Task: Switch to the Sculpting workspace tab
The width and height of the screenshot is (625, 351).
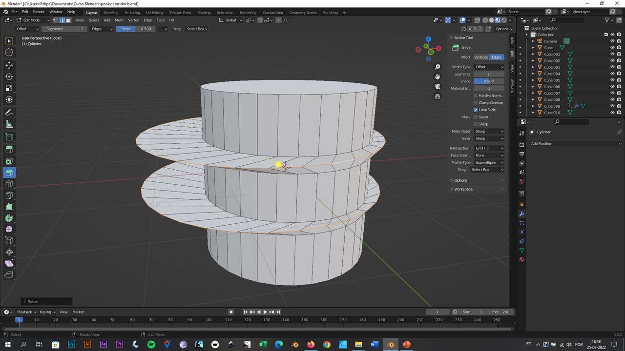Action: pyautogui.click(x=132, y=13)
